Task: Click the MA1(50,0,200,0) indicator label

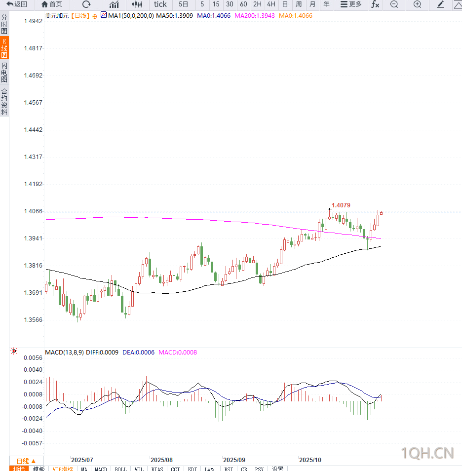Action: [131, 16]
